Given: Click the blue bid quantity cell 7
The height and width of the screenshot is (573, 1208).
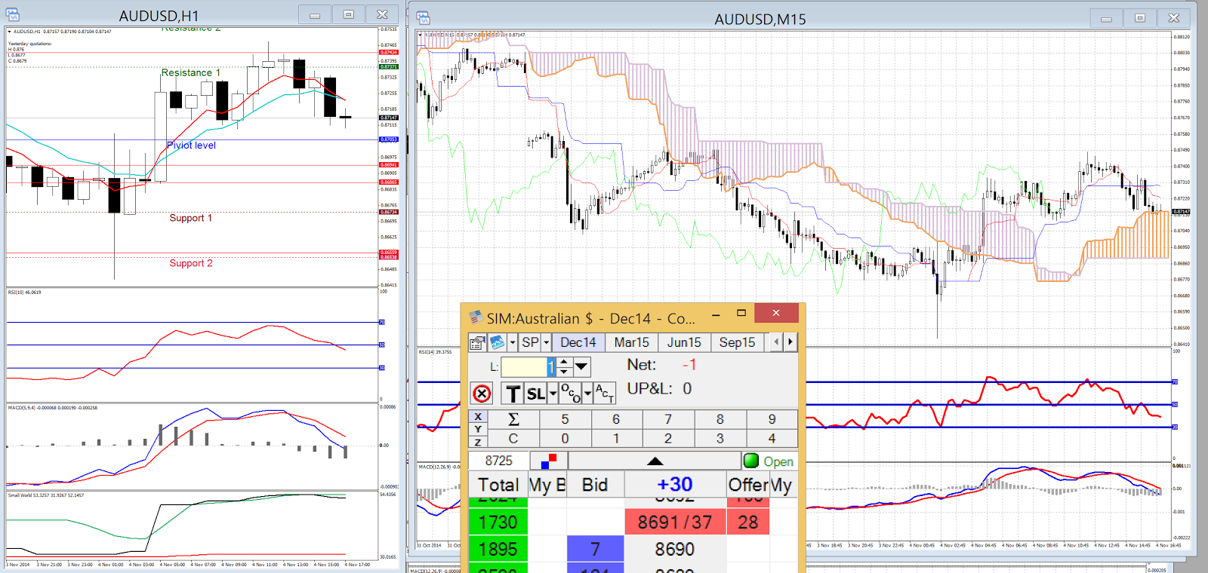Looking at the screenshot, I should pyautogui.click(x=595, y=550).
